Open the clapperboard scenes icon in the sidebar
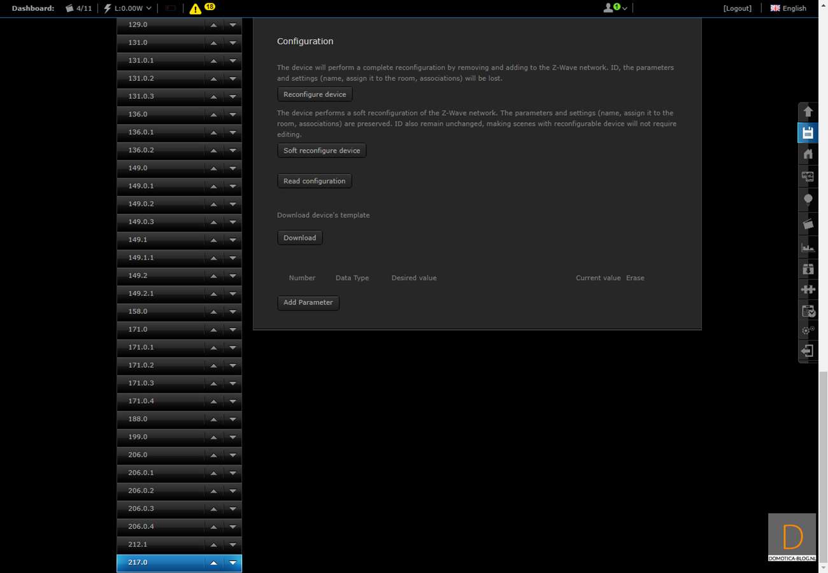Screen dimensions: 828x573 (x=808, y=223)
